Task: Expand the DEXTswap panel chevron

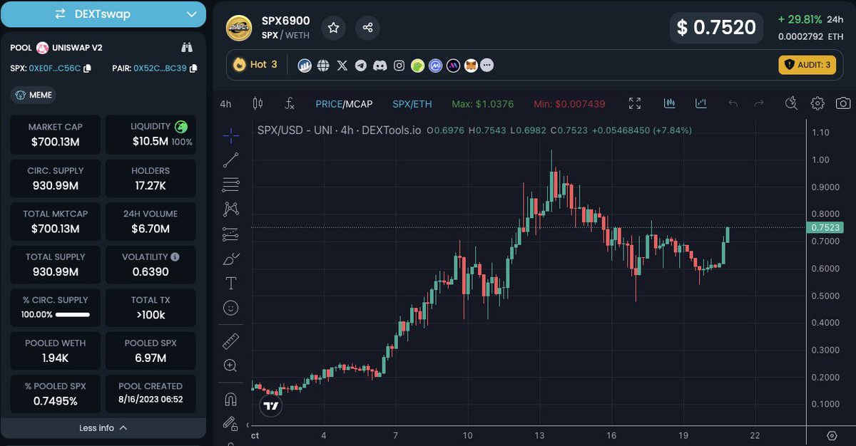Action: point(191,14)
